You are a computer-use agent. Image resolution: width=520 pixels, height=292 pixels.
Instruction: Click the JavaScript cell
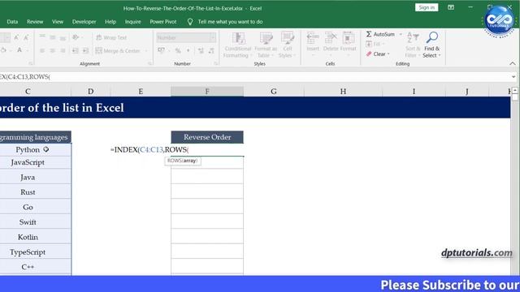(35, 162)
